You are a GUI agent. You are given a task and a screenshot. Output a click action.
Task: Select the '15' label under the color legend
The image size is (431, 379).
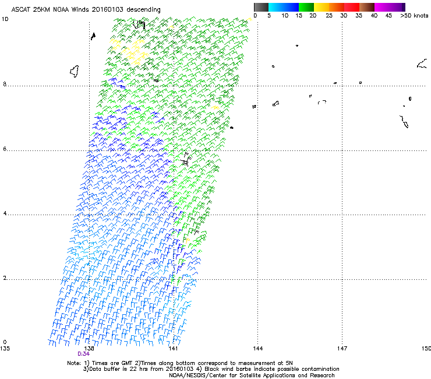tap(299, 16)
